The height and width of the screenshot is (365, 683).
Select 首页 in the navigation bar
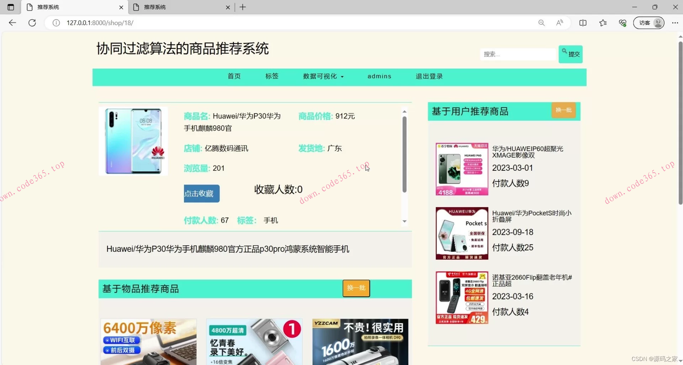click(234, 76)
